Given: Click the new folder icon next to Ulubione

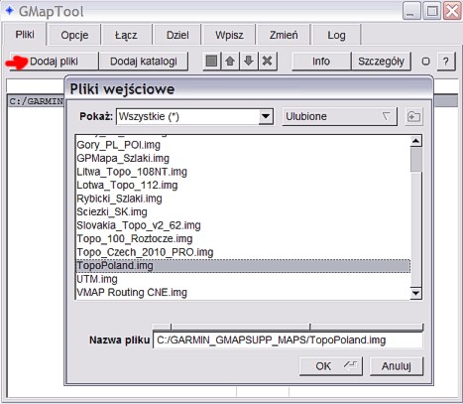Looking at the screenshot, I should click(413, 116).
